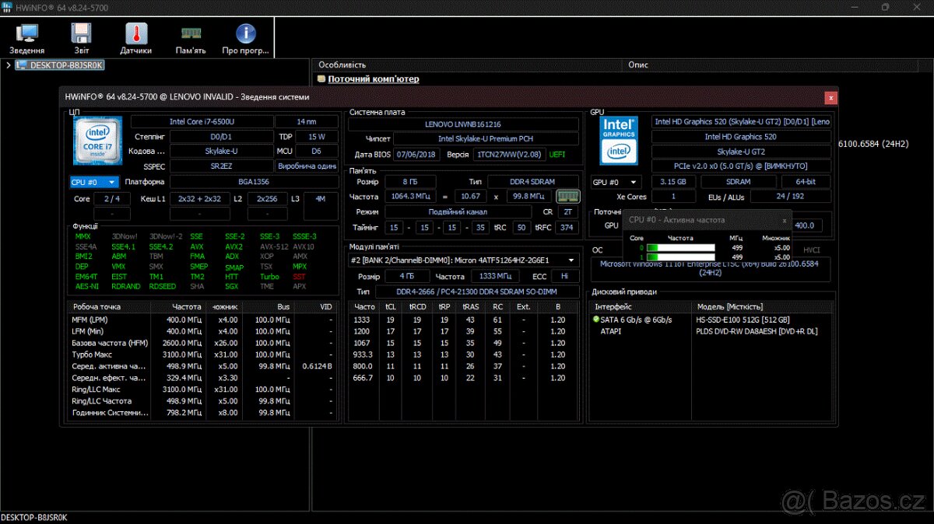Screen dimensions: 934x524
Task: Open the Зведення summary toolbar icon
Action: coord(27,38)
